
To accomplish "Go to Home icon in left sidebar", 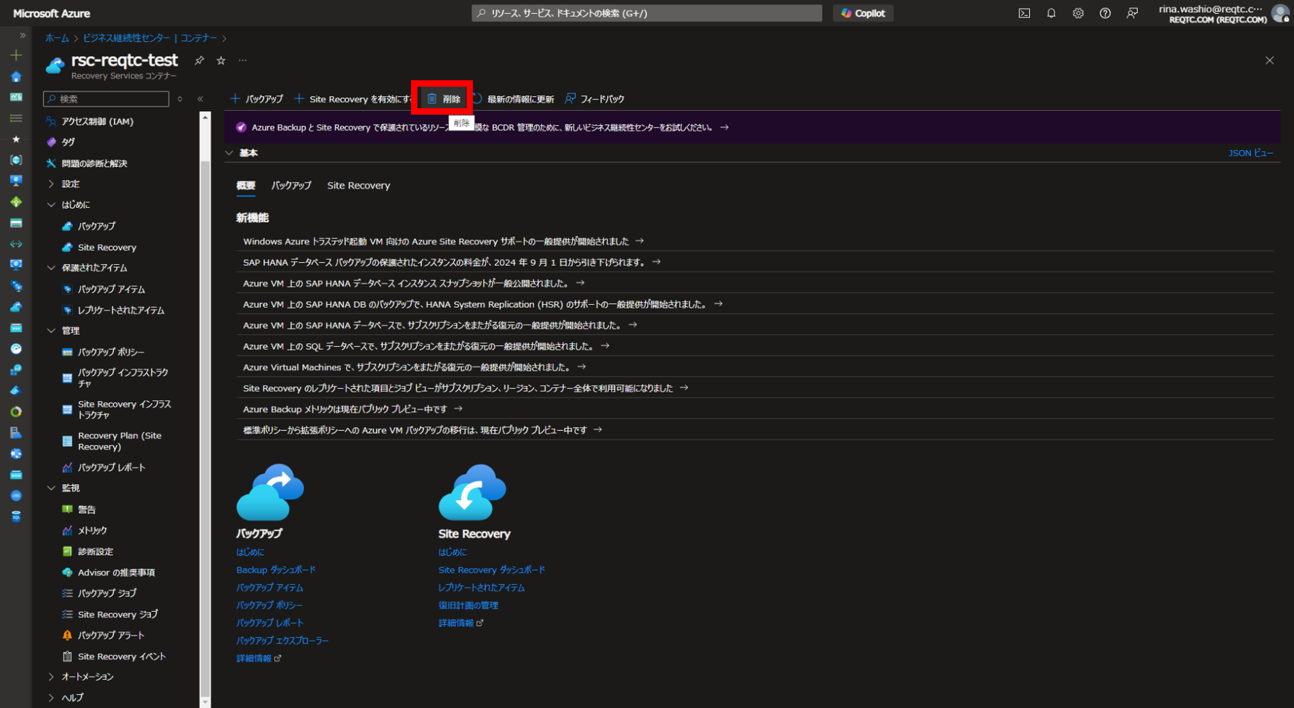I will coord(16,77).
